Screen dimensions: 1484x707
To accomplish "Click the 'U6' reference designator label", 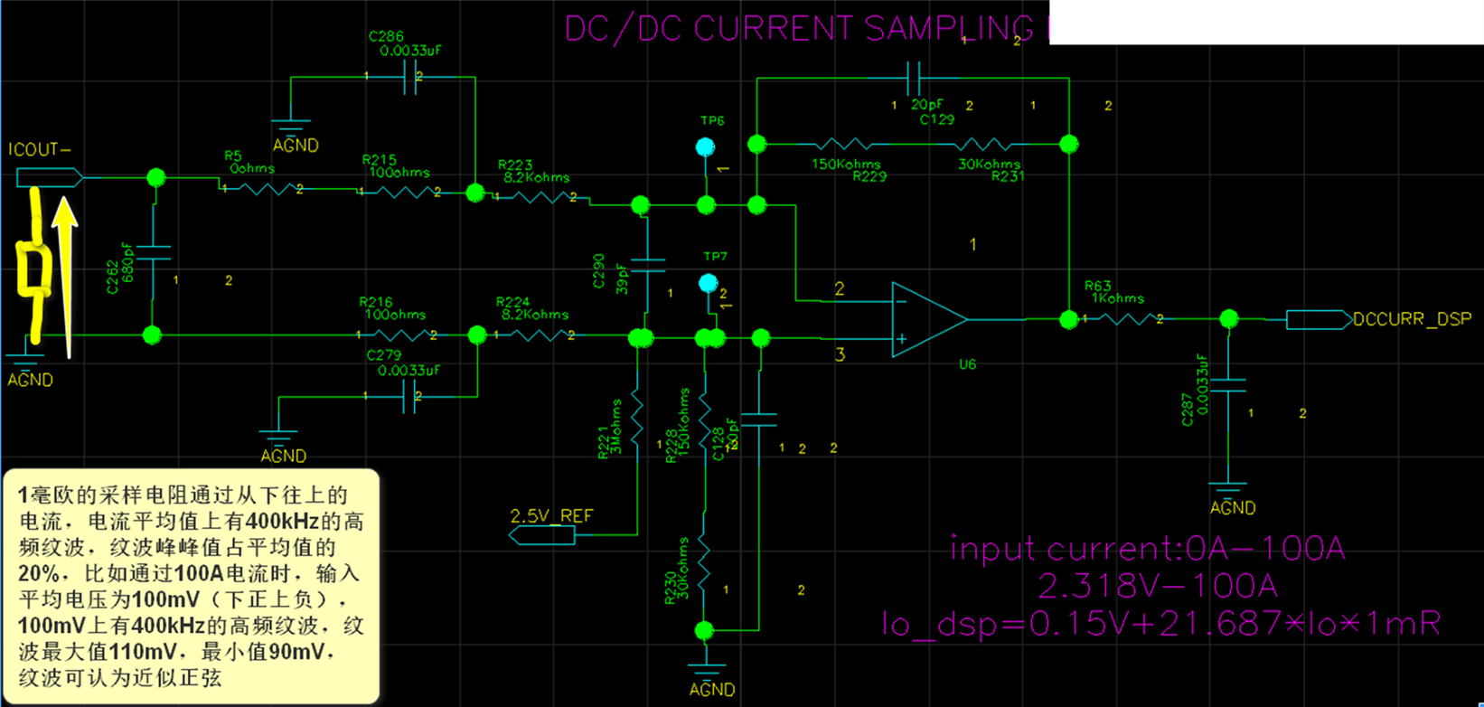I will click(968, 364).
